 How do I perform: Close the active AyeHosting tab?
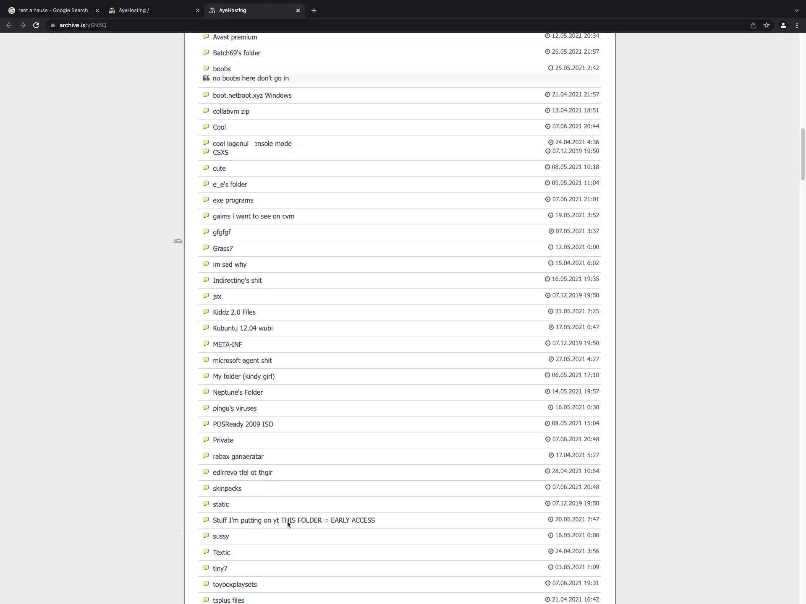tap(298, 10)
